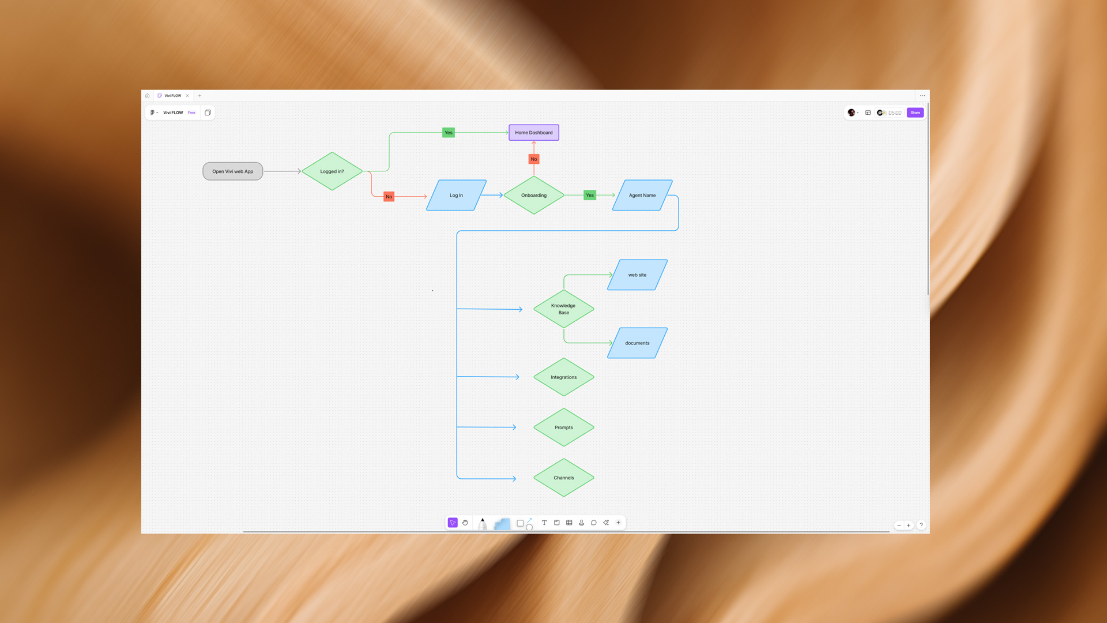Start the 05:00 timer
Image resolution: width=1107 pixels, height=623 pixels.
(x=890, y=112)
